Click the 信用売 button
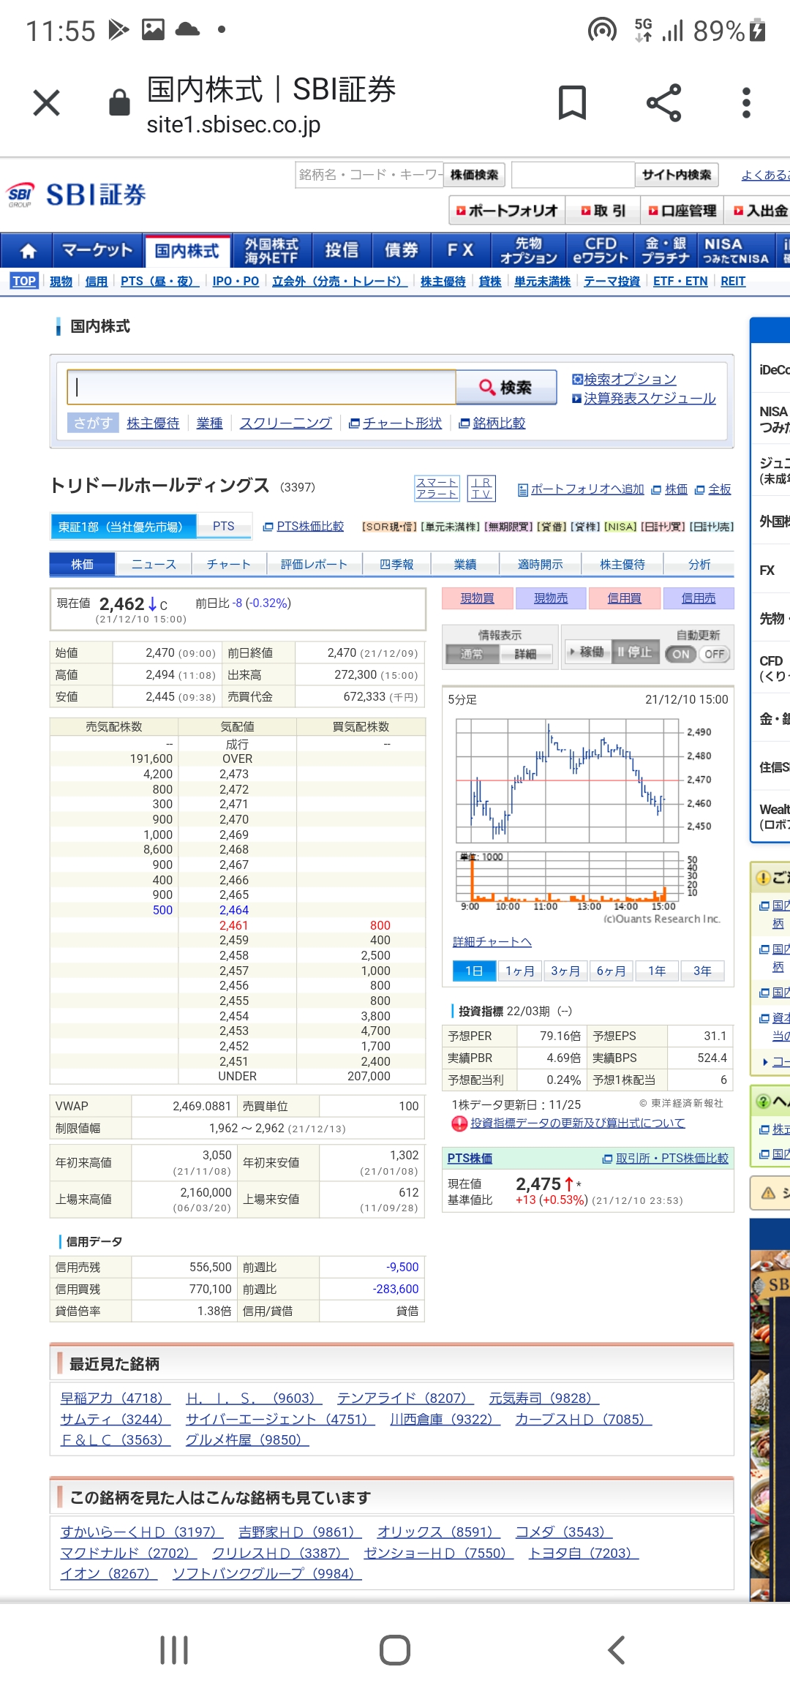790x1694 pixels. (699, 598)
